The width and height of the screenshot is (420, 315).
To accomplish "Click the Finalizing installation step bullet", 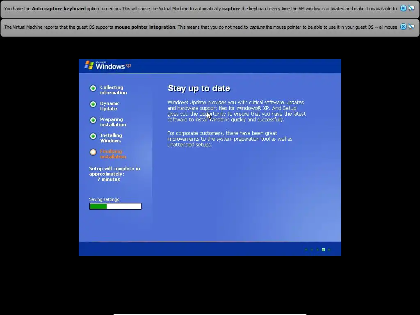I will [93, 152].
